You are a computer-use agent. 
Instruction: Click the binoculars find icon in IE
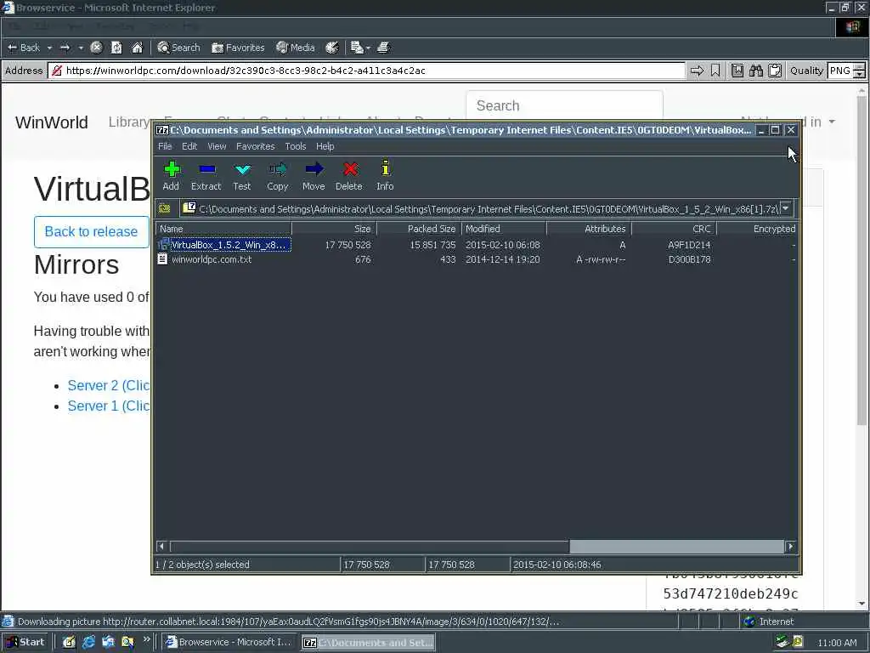coord(755,71)
